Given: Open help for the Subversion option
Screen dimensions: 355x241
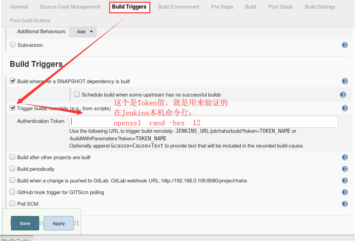Looking at the screenshot, I should pos(345,45).
